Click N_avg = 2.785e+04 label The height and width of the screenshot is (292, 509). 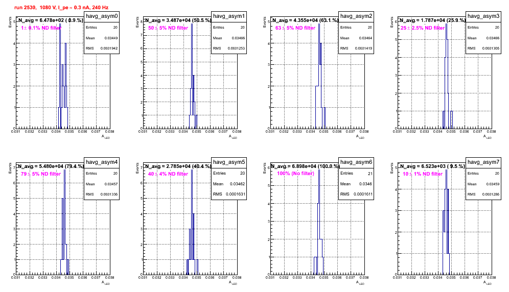click(178, 166)
